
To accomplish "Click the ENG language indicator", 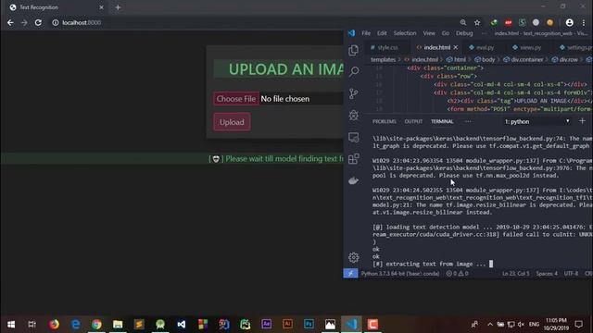I will (x=534, y=324).
